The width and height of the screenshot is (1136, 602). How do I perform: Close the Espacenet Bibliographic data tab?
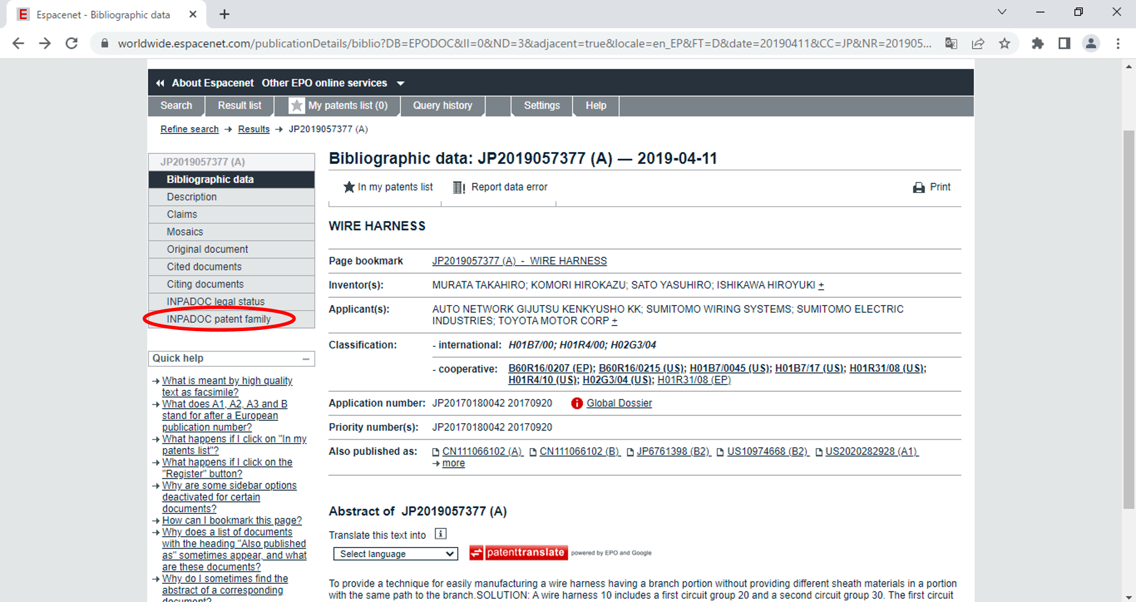(193, 14)
